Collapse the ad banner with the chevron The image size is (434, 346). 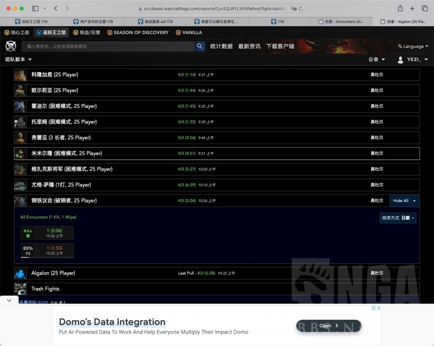[x=9, y=300]
